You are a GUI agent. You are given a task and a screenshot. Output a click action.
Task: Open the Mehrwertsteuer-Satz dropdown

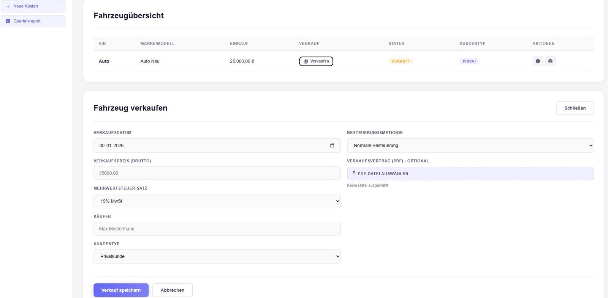(217, 201)
